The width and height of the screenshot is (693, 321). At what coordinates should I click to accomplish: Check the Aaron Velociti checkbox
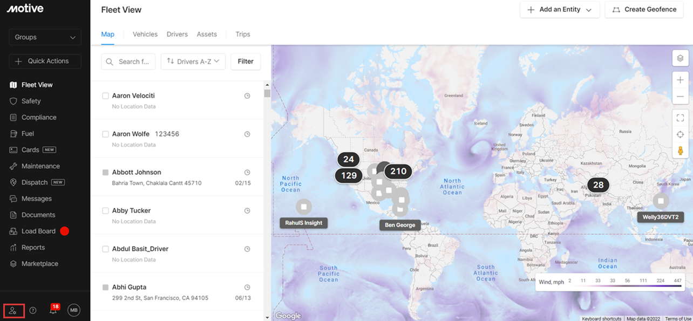pyautogui.click(x=106, y=96)
